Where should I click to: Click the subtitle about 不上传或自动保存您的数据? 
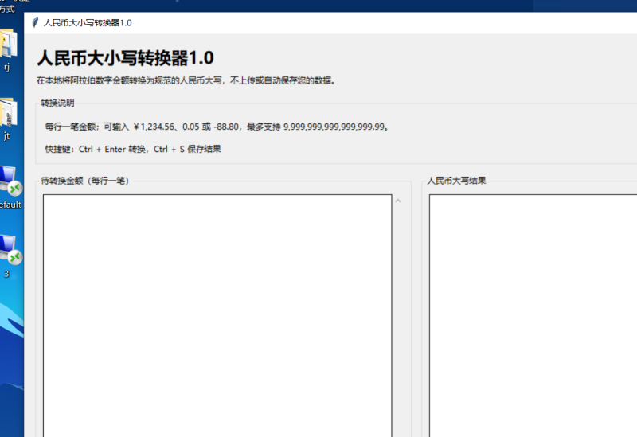(186, 80)
